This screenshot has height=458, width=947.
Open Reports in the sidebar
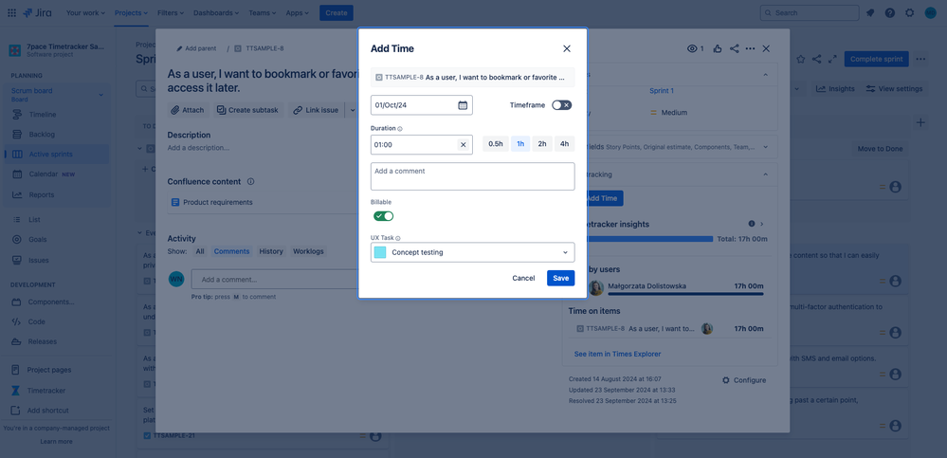(41, 194)
